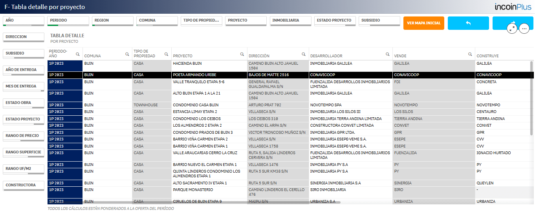Open the INMOBILIARIA filter
This screenshot has width=535, height=213.
click(291, 21)
